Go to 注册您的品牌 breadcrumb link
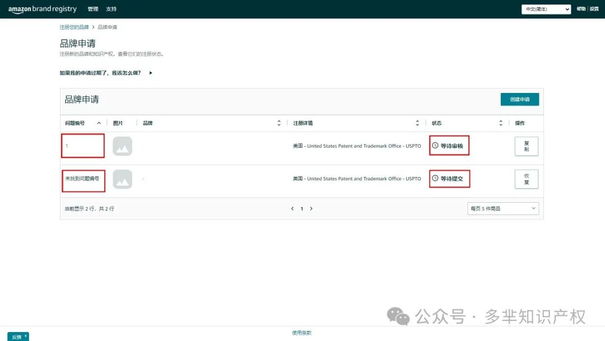Viewport: 605px width, 341px height. click(x=74, y=27)
